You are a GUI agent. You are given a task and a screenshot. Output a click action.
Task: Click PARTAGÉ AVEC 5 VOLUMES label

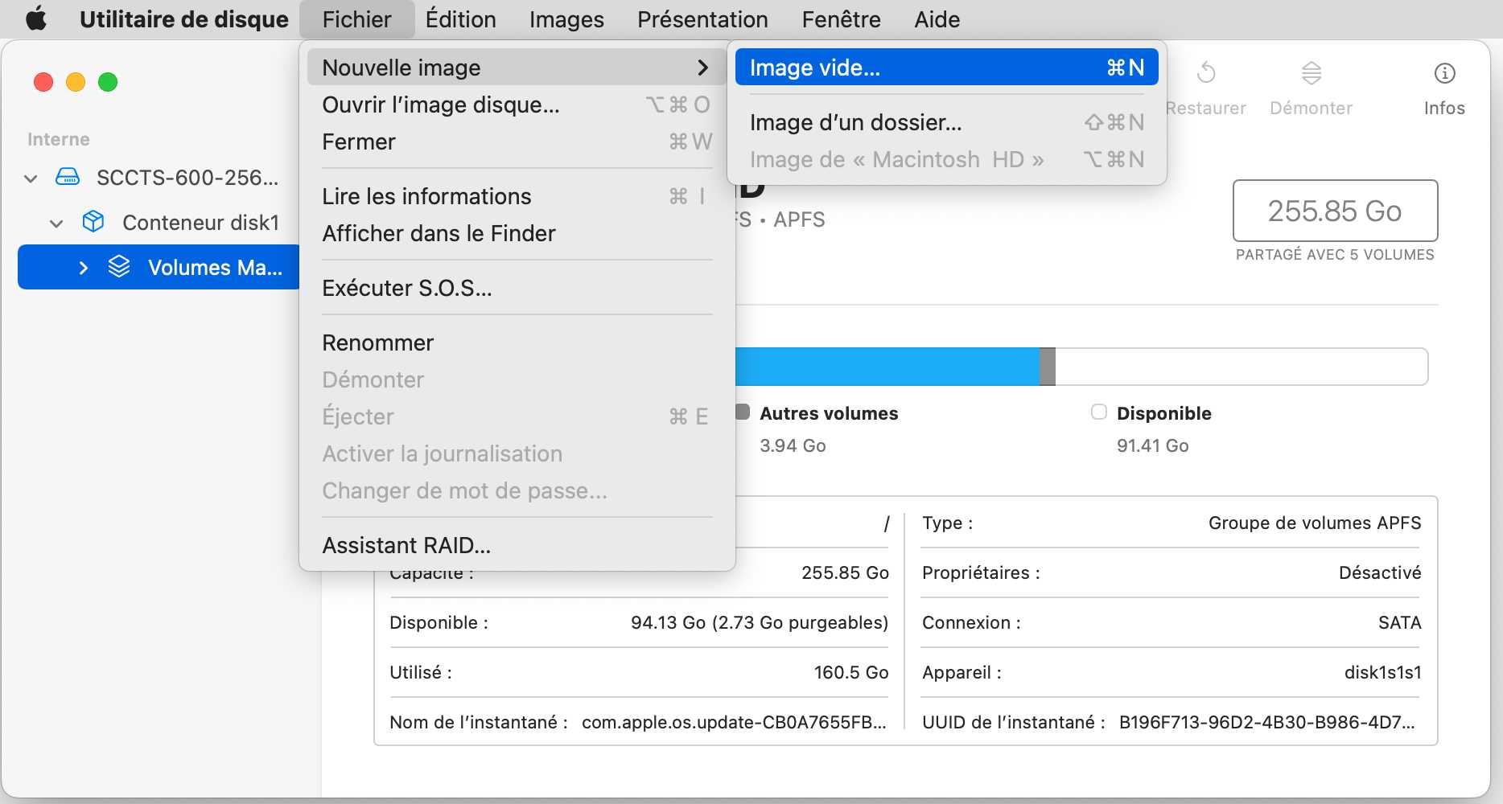click(x=1335, y=255)
